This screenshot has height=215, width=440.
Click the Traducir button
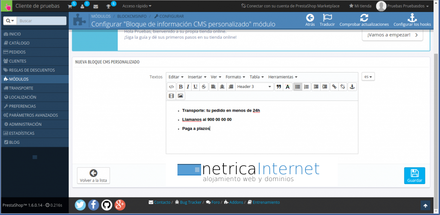point(327,20)
